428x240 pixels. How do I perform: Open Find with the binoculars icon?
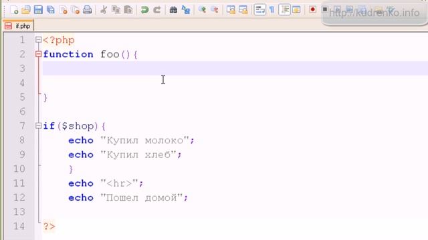point(173,10)
